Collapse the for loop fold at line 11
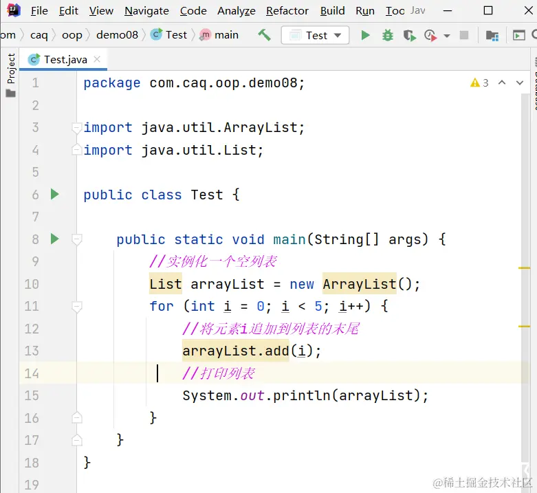 point(77,307)
